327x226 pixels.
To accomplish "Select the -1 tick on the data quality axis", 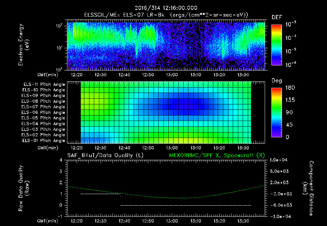I will pyautogui.click(x=60, y=216).
